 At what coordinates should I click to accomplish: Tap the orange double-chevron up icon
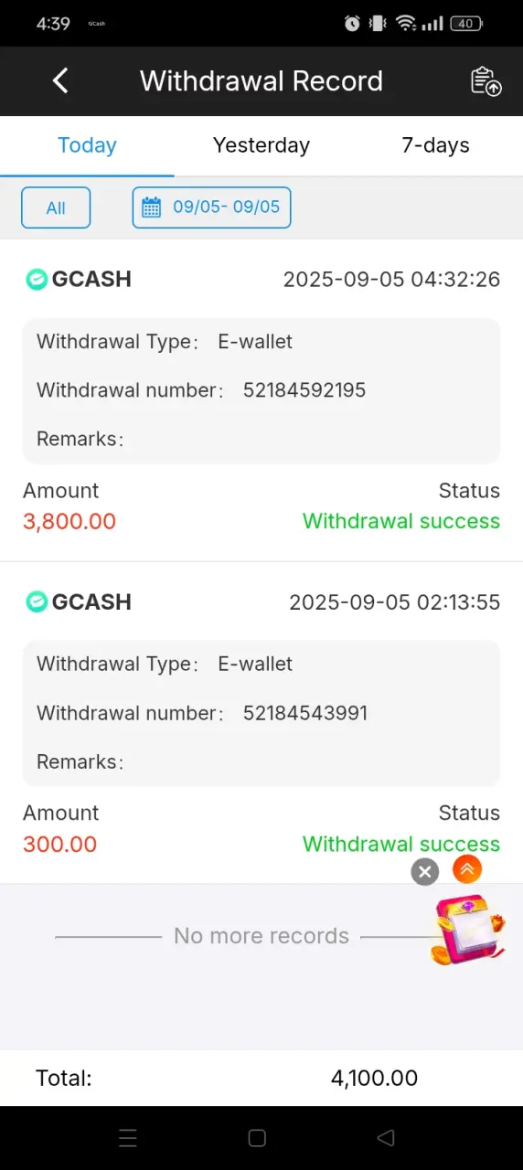click(x=467, y=868)
